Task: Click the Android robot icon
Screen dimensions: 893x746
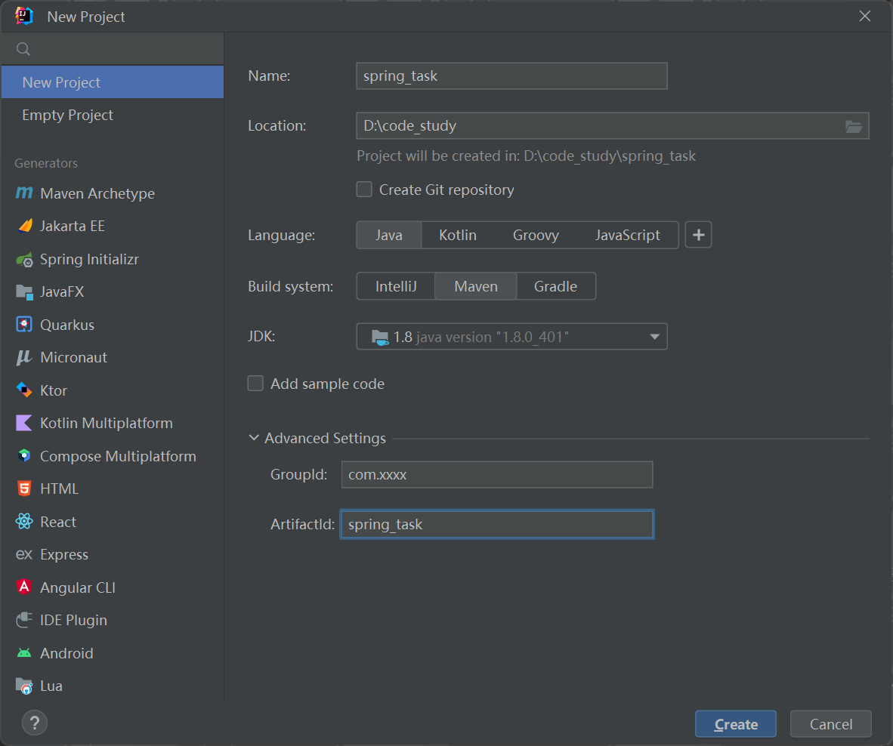Action: pos(24,652)
